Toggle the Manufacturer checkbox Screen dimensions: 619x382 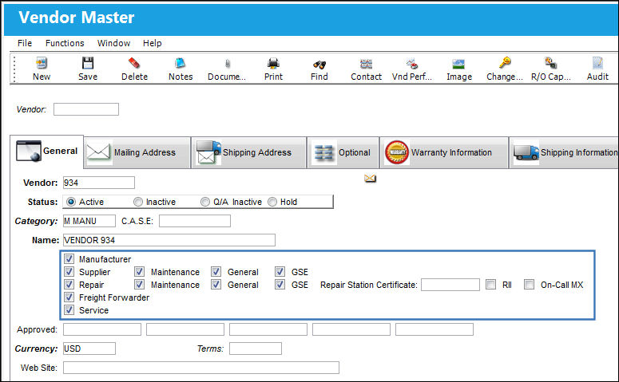(69, 259)
